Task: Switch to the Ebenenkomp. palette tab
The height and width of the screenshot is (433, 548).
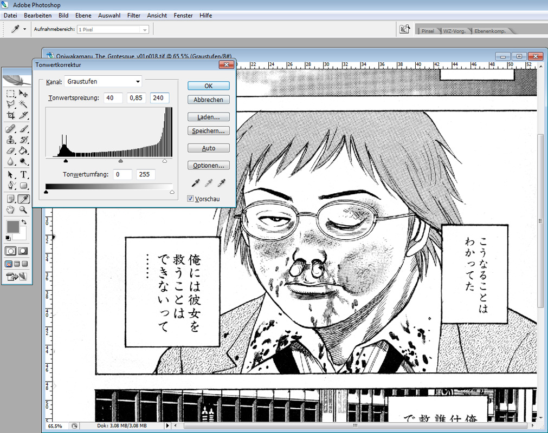Action: pos(490,31)
